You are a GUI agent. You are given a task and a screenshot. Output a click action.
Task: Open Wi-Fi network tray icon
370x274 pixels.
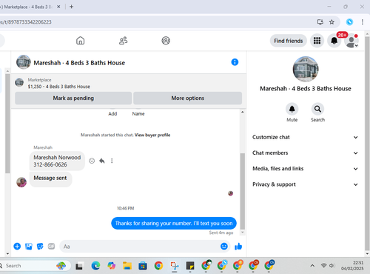323,266
